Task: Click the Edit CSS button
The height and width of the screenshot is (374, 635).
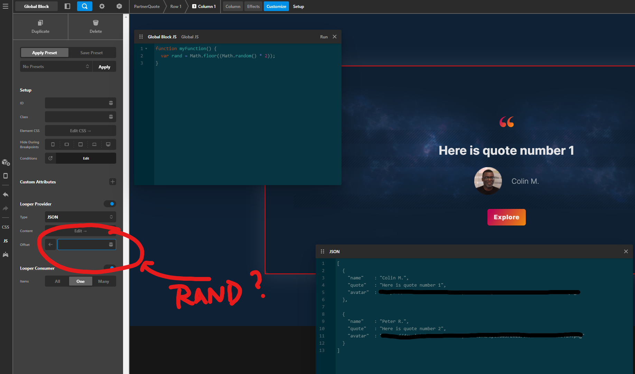Action: pyautogui.click(x=80, y=131)
